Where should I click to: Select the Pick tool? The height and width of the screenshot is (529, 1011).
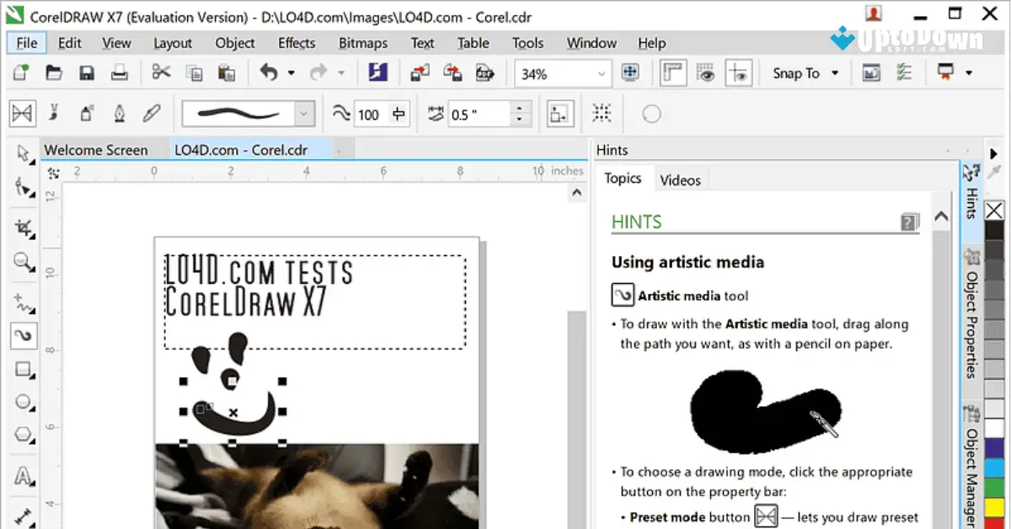[x=23, y=153]
